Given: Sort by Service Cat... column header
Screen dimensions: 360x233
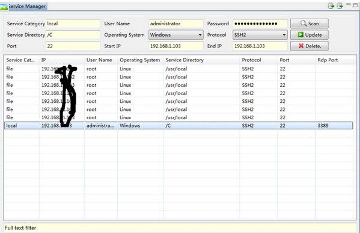Looking at the screenshot, I should pyautogui.click(x=22, y=60).
